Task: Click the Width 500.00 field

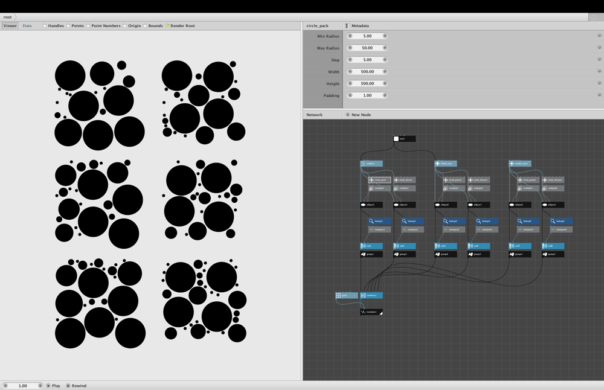Action: 367,72
